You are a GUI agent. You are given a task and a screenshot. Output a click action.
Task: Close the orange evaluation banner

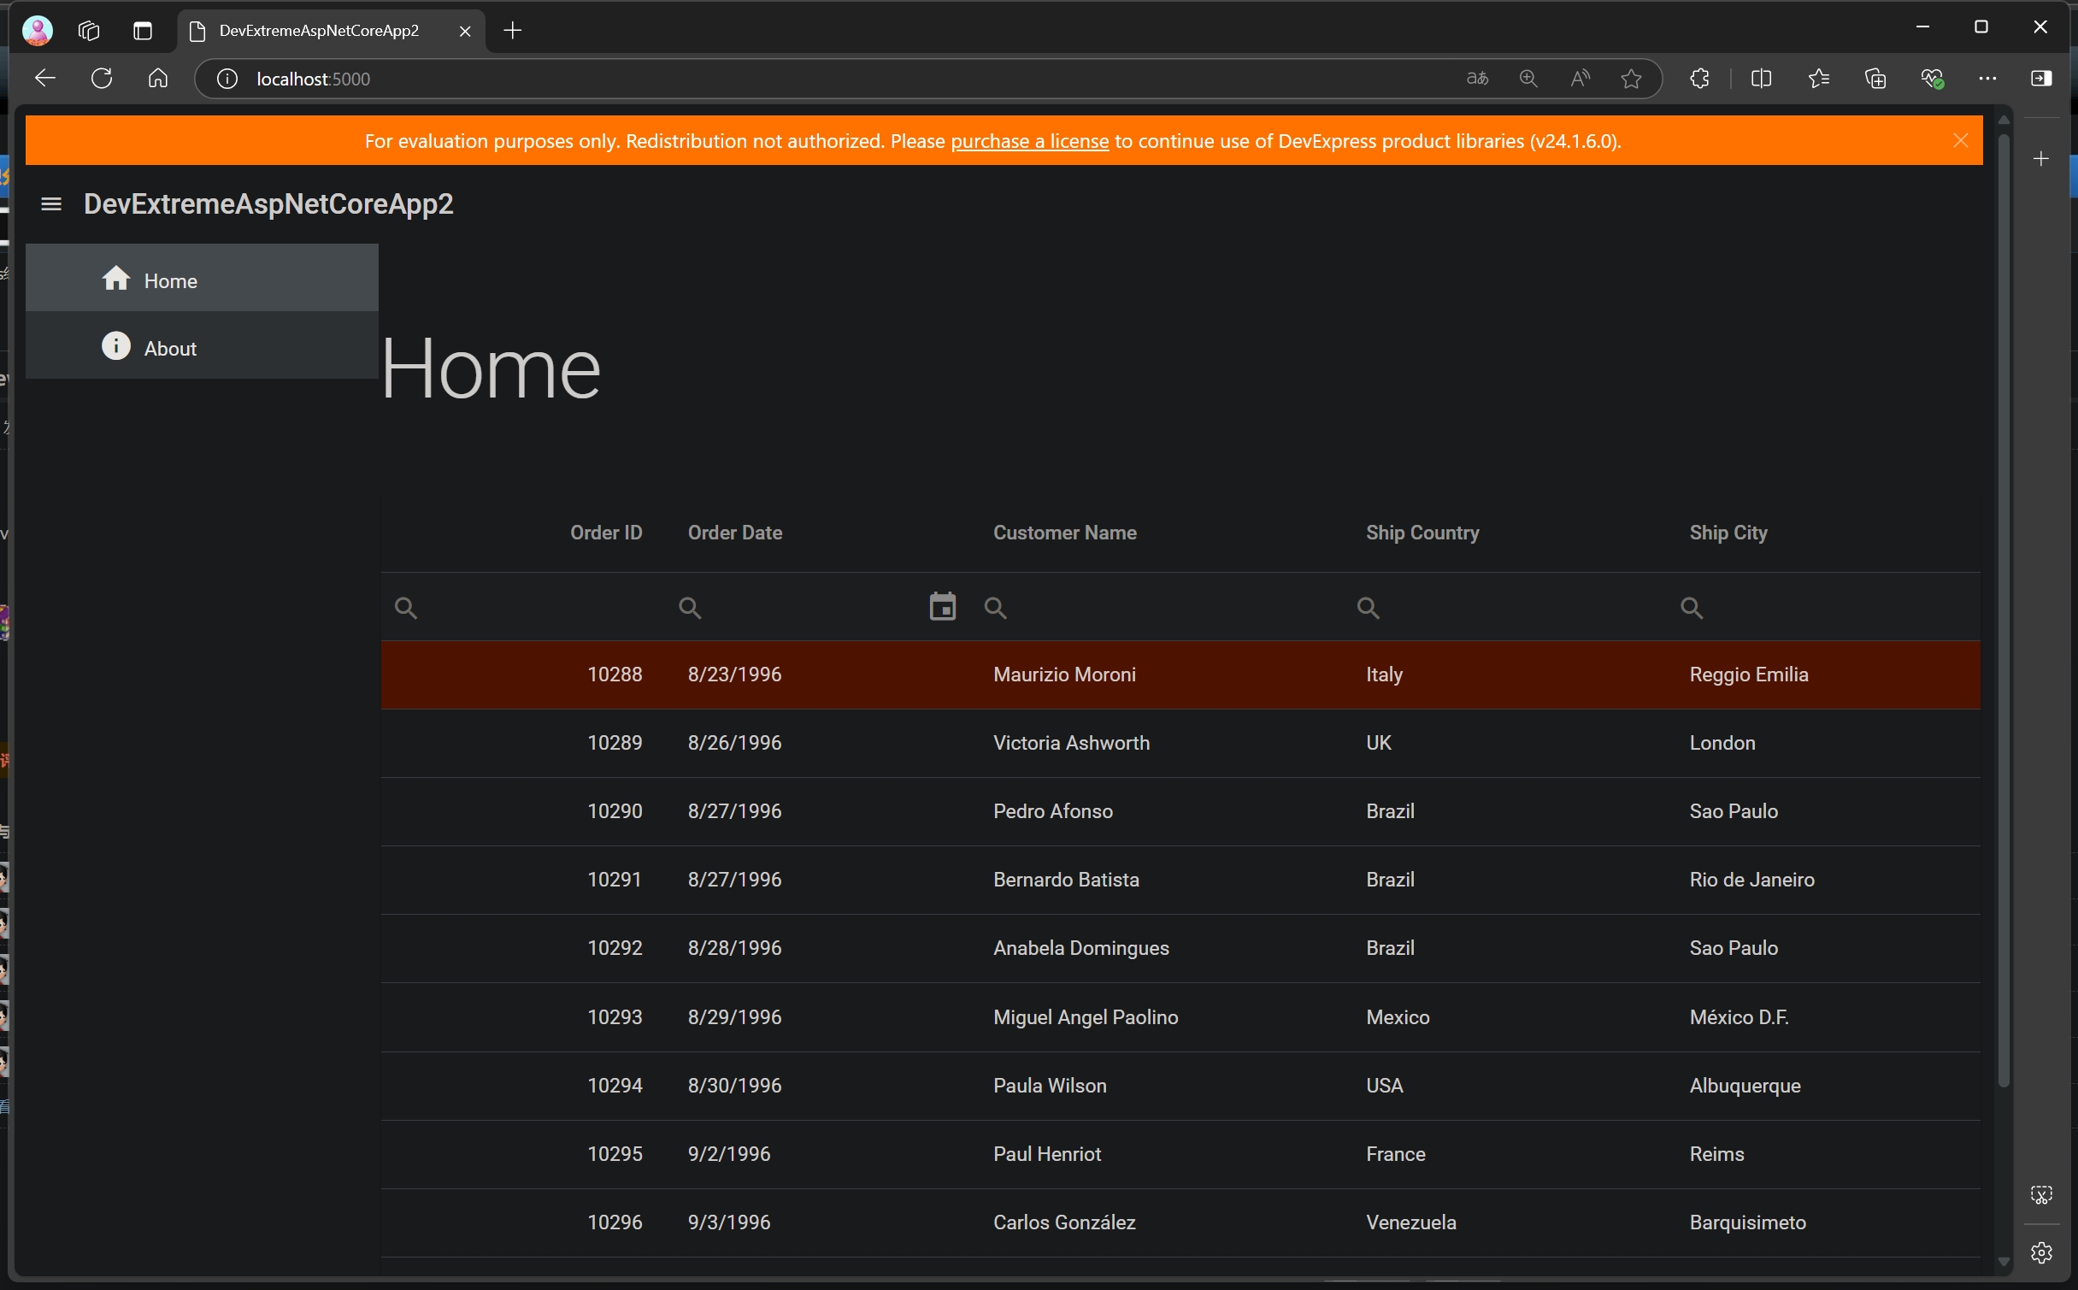coord(1960,141)
